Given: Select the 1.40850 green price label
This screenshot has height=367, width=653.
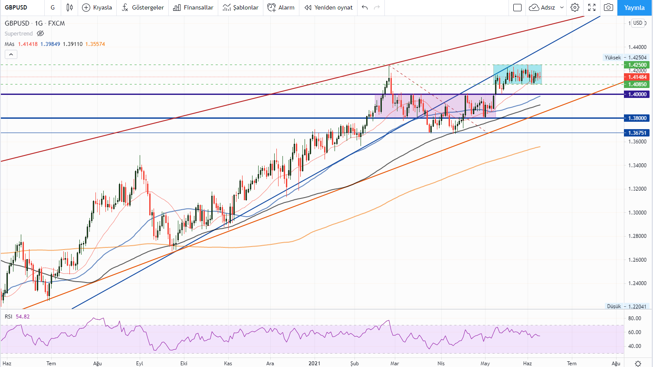Looking at the screenshot, I should click(637, 84).
